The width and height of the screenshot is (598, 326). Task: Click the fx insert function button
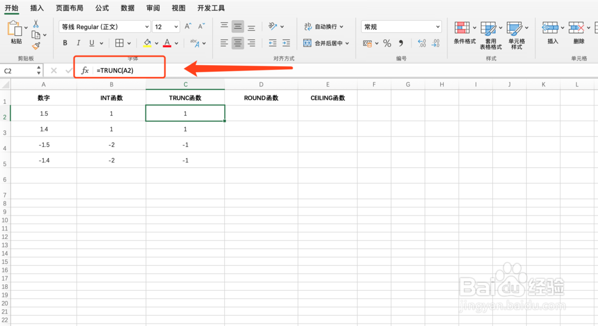click(85, 70)
